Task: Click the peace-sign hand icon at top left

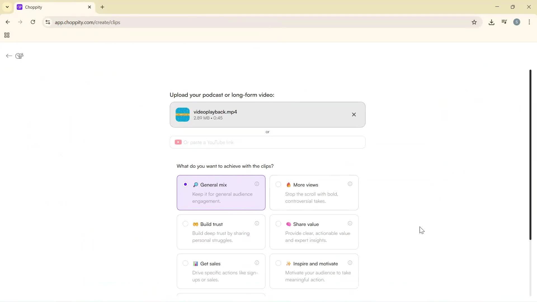Action: [19, 56]
